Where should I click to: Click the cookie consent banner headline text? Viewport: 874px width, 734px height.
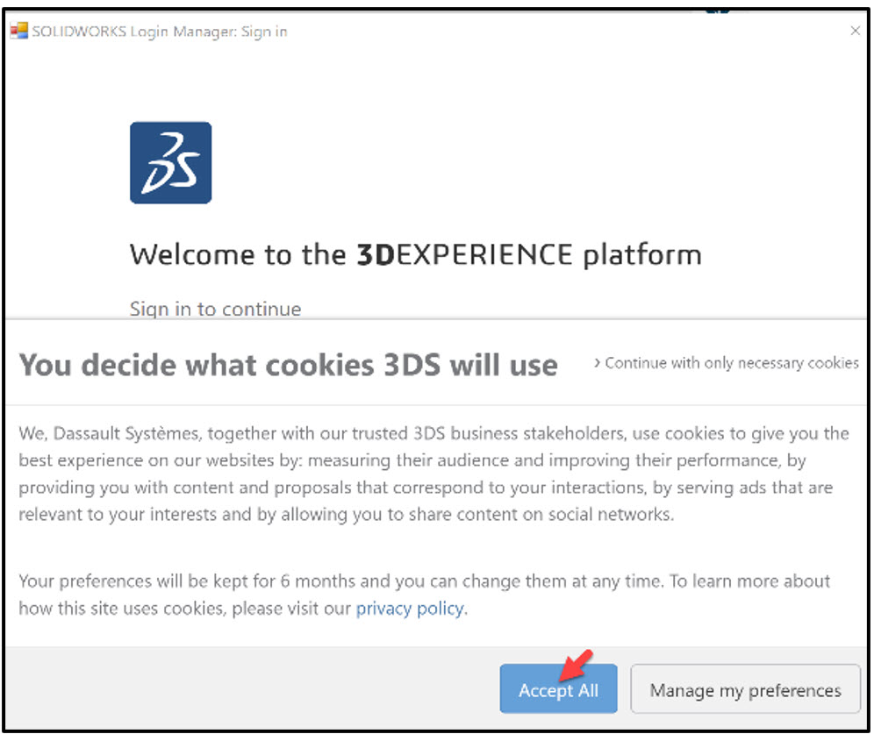pos(290,364)
